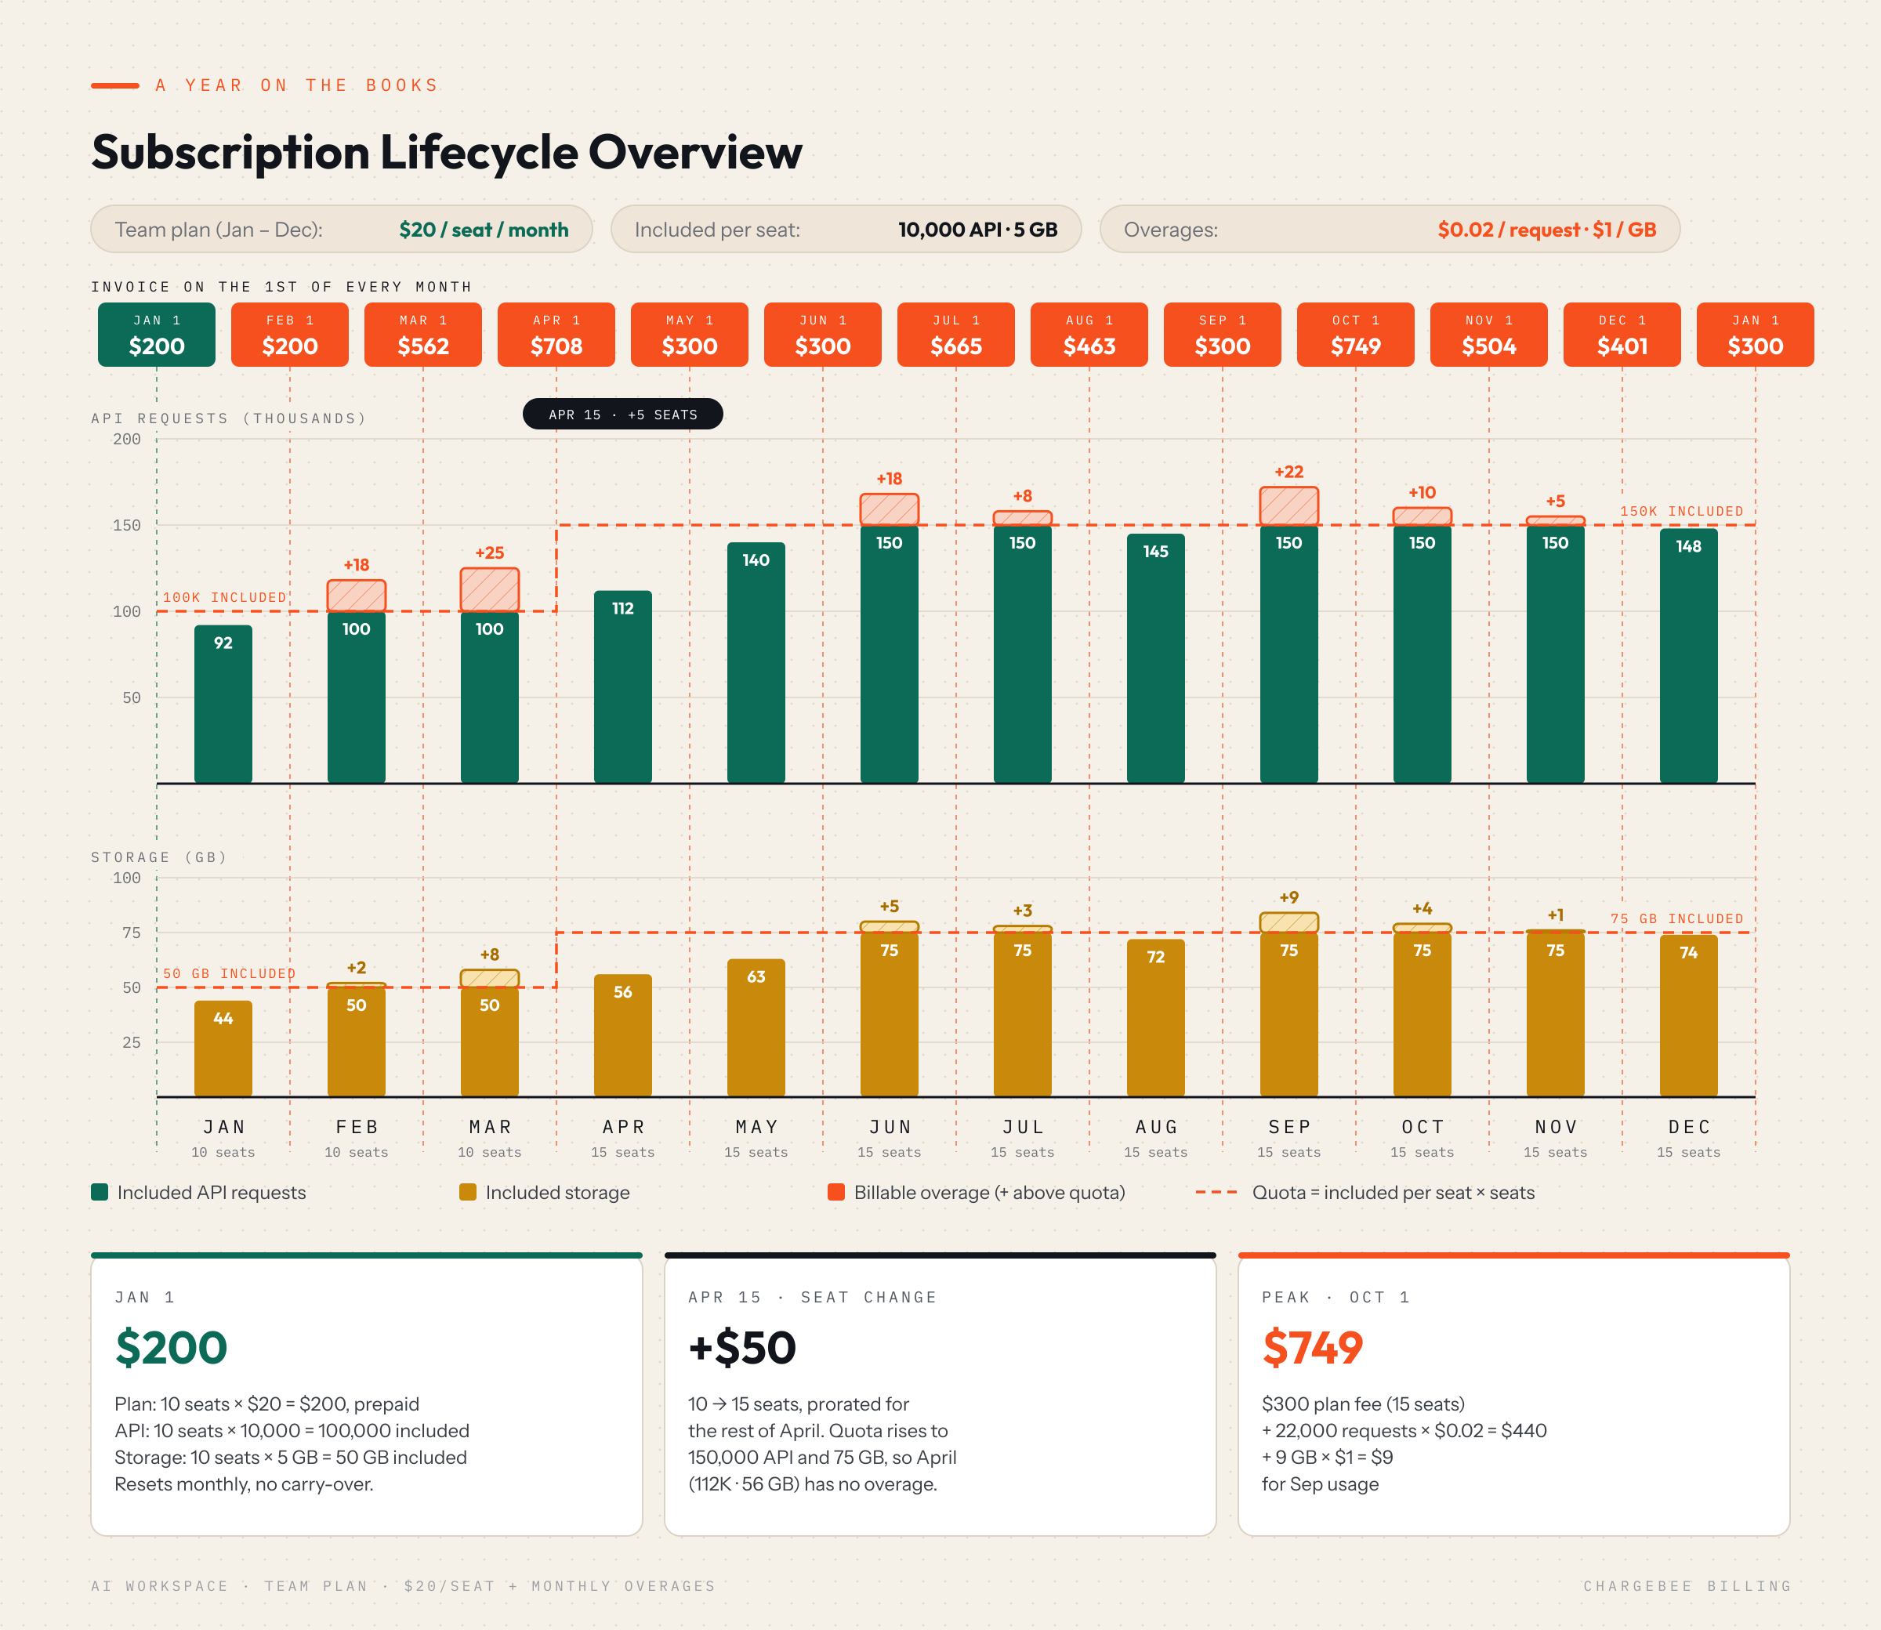Select the green JAN 1 $200 invoice badge
1881x1630 pixels.
[x=157, y=335]
